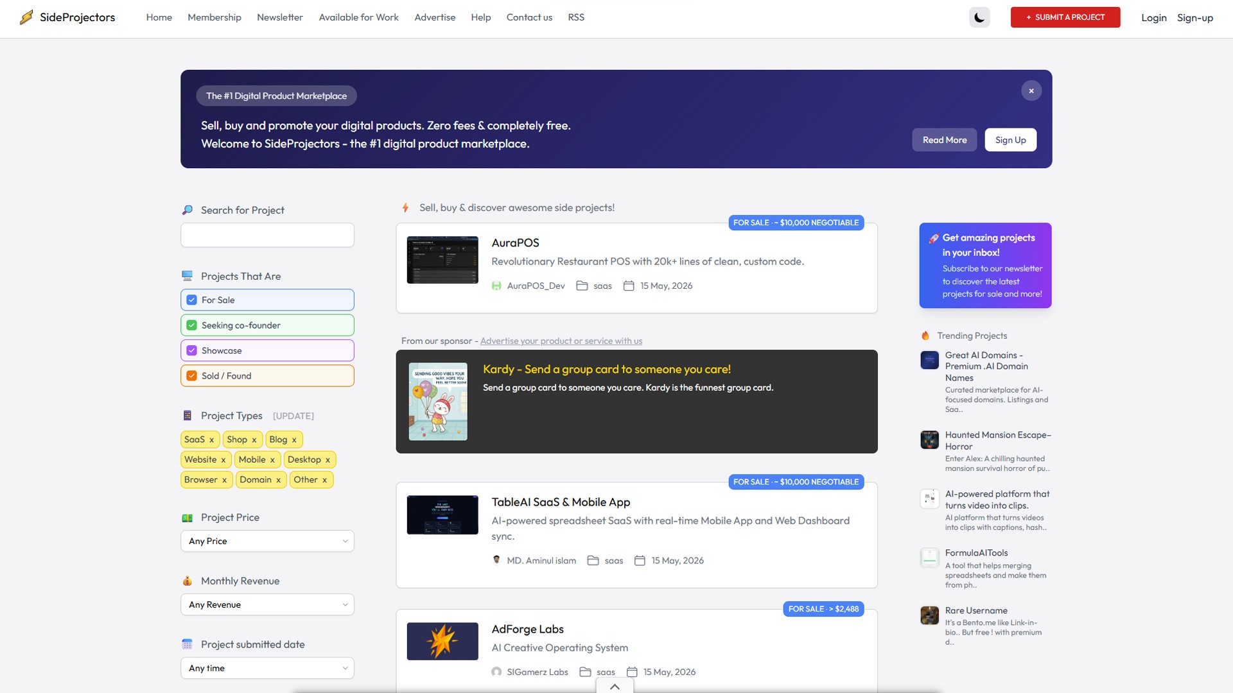Open the Newsletter nav item
1233x693 pixels.
tap(280, 17)
